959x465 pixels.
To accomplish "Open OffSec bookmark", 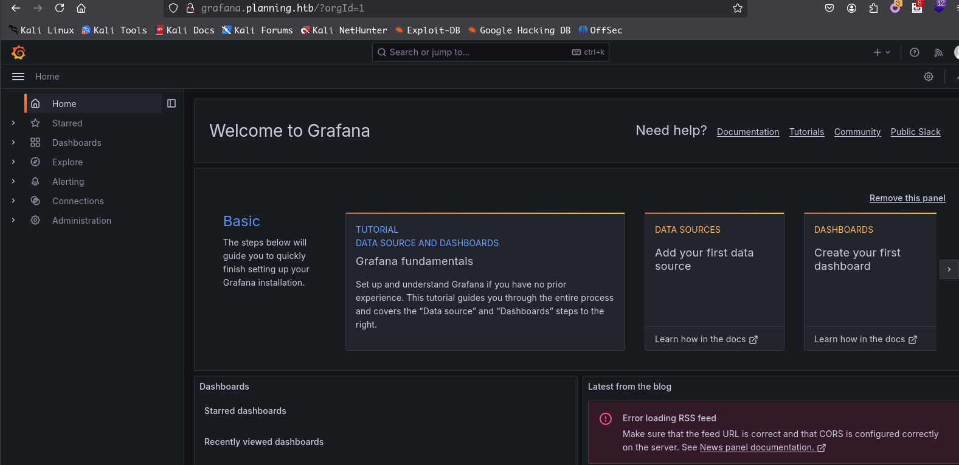I will (x=600, y=30).
